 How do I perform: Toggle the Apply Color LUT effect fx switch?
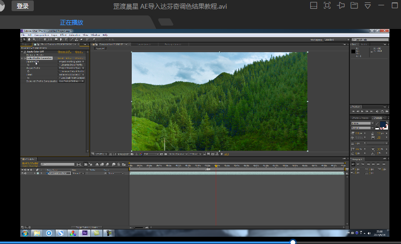[25, 52]
